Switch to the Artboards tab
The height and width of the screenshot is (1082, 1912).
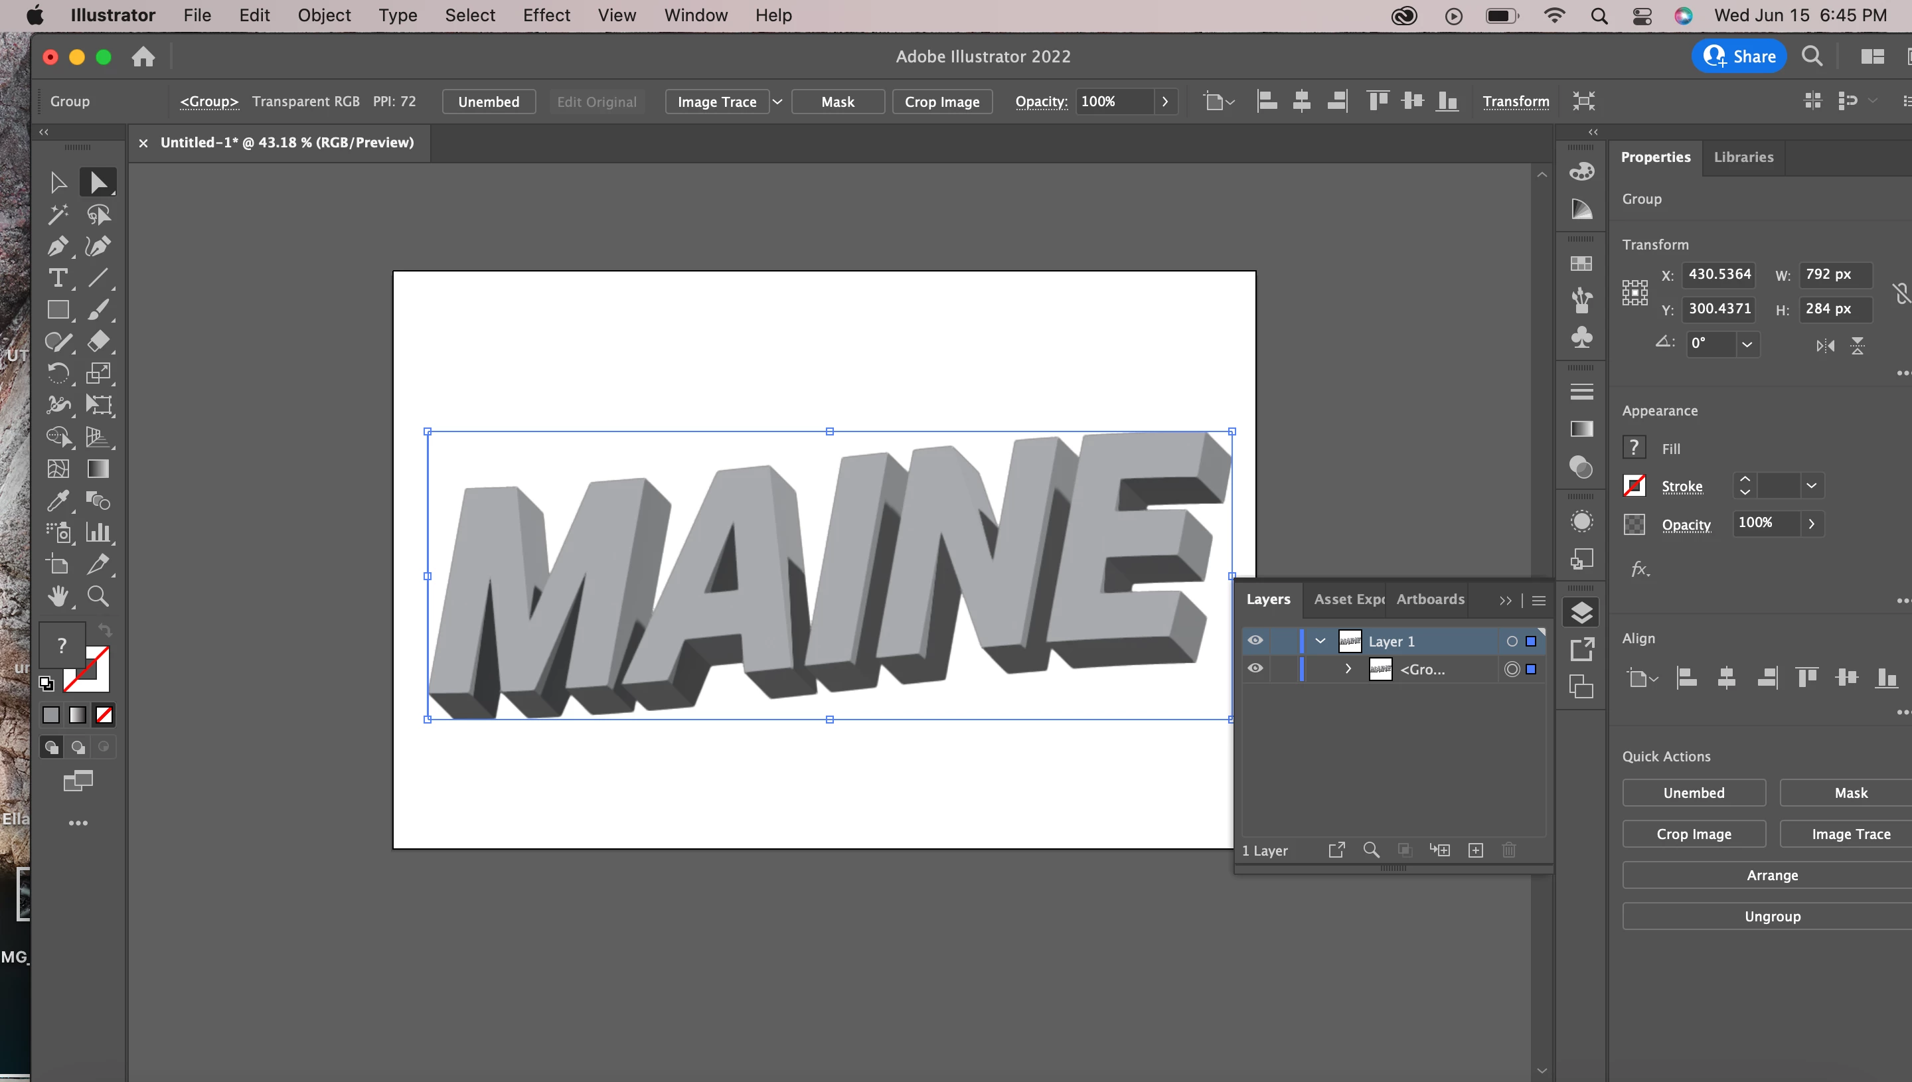[1430, 599]
